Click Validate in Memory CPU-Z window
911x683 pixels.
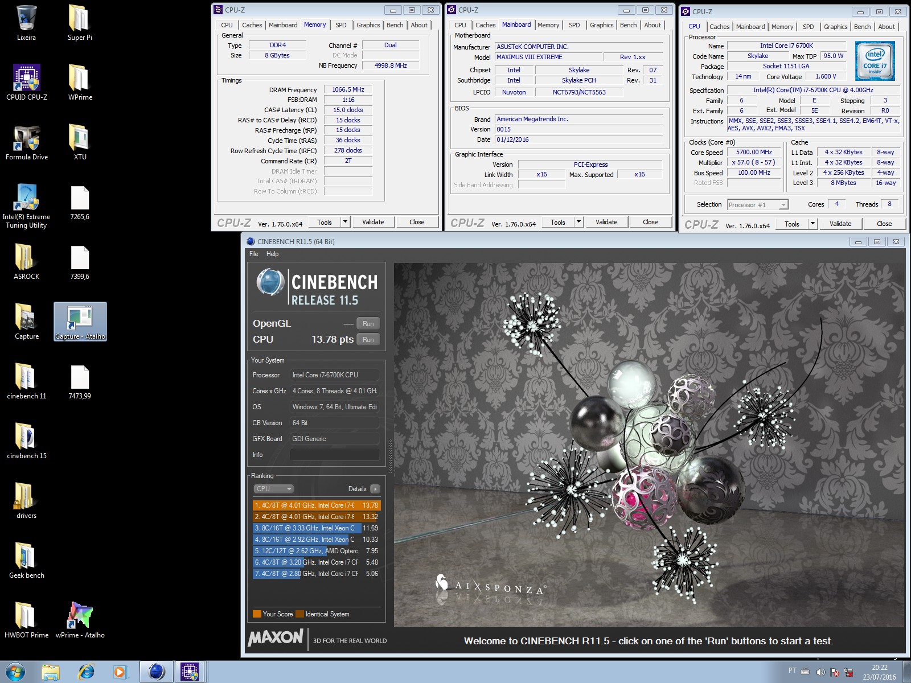373,222
